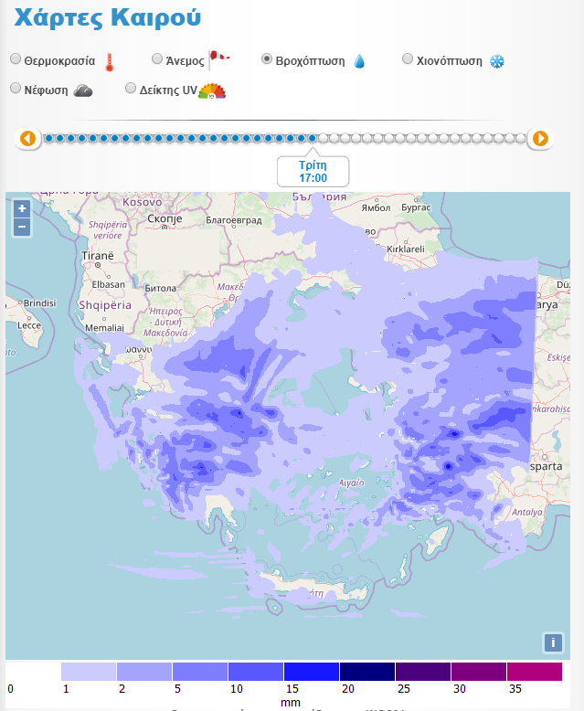Image resolution: width=584 pixels, height=711 pixels.
Task: Select the Χιονόπτωση radio button
Action: pyautogui.click(x=408, y=59)
